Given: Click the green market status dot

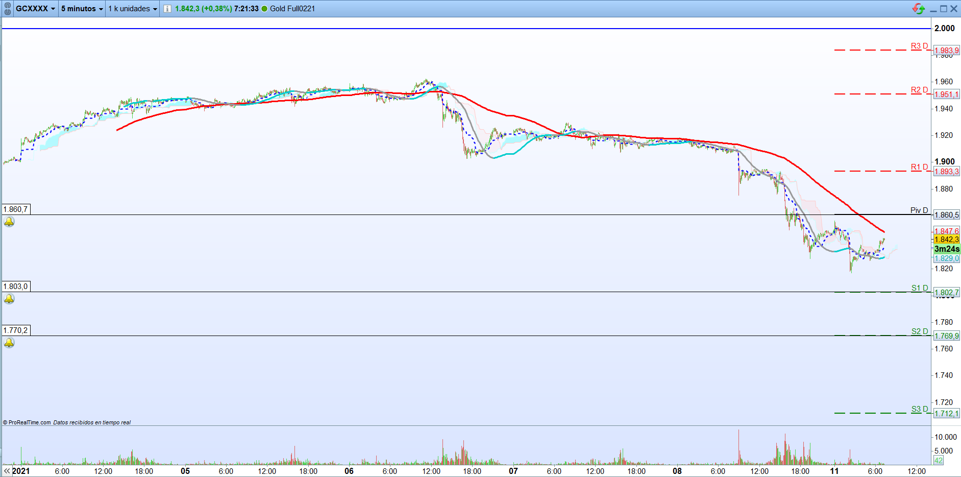Looking at the screenshot, I should click(x=264, y=9).
